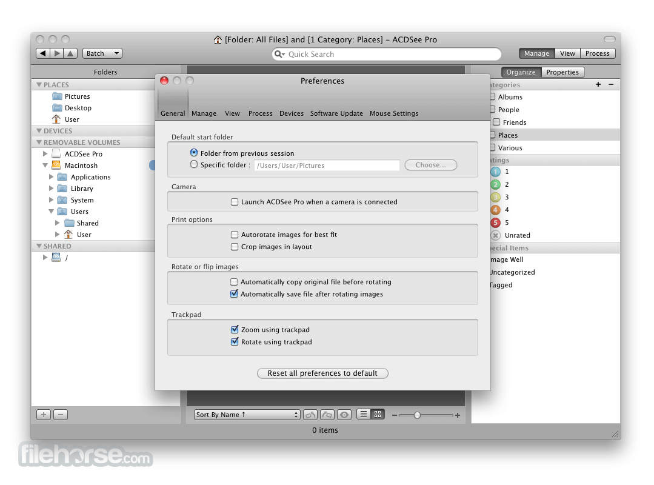Select the rating 1 blue badge
Image resolution: width=654 pixels, height=485 pixels.
496,172
